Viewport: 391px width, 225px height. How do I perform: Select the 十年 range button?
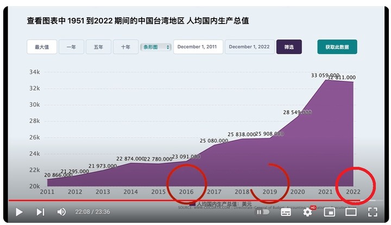point(125,47)
